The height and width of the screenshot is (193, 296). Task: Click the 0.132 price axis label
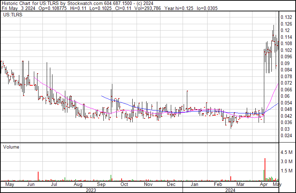[x=286, y=17]
